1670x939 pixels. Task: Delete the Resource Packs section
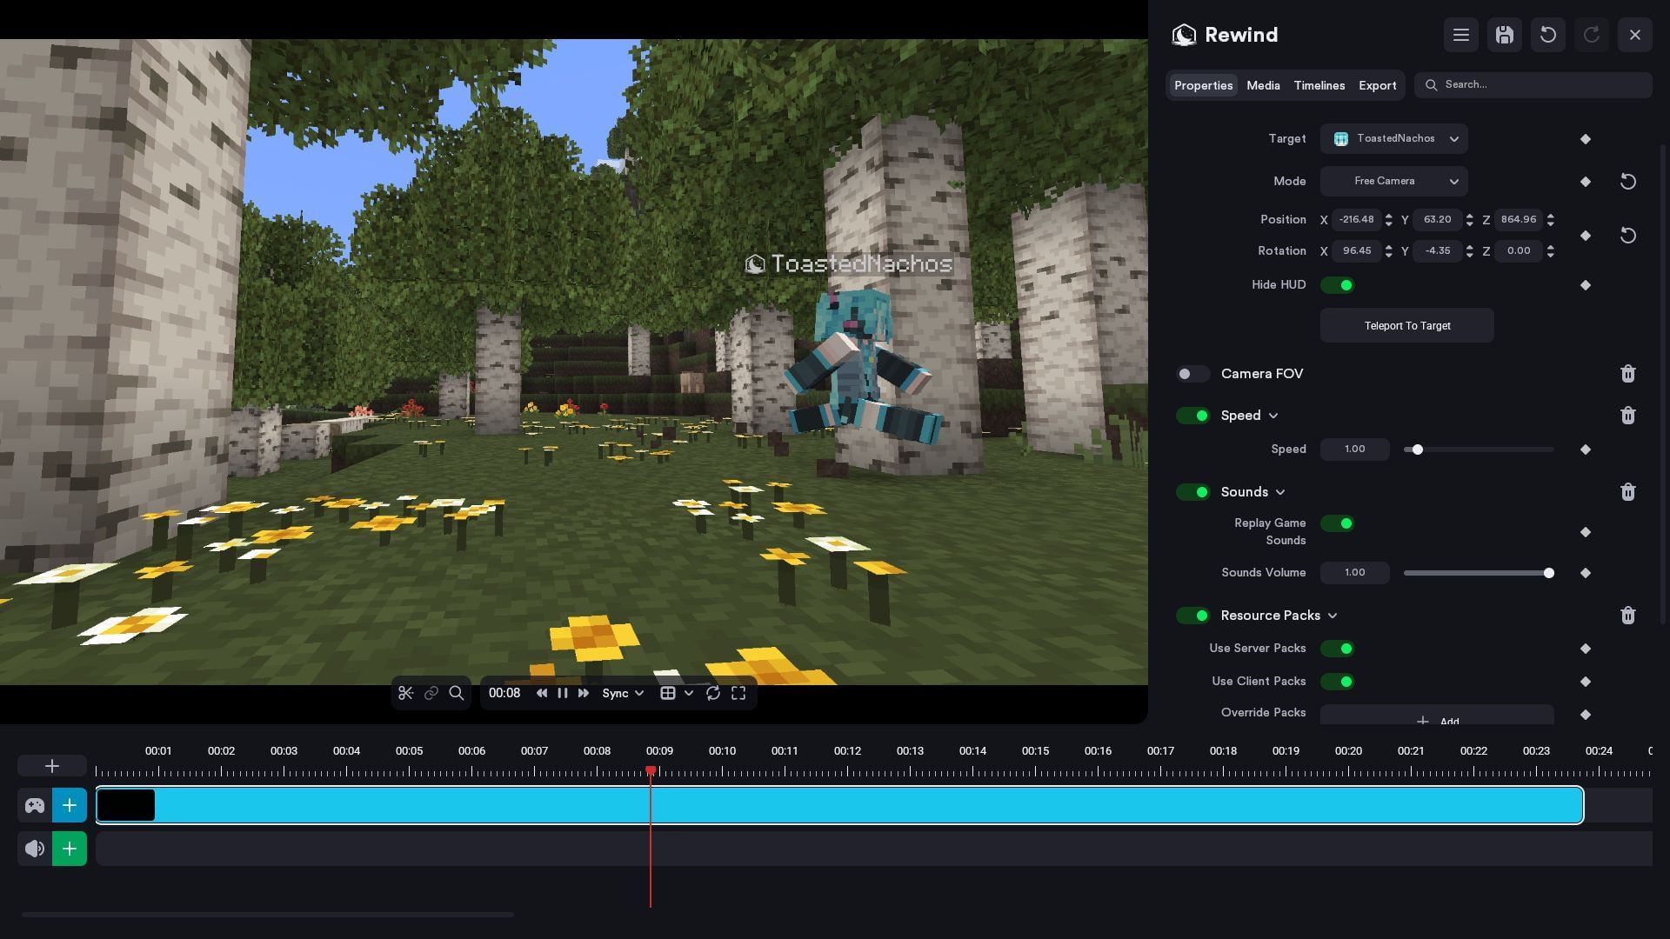pos(1628,616)
